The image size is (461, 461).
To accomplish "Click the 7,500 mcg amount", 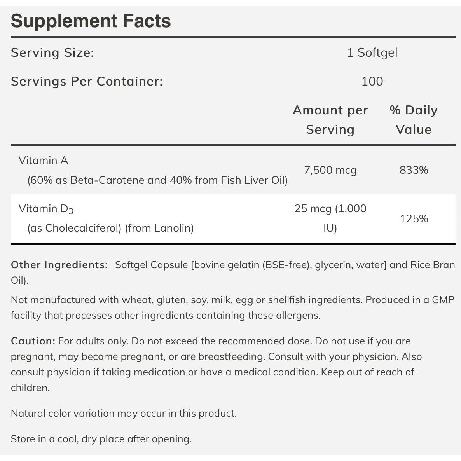I will pyautogui.click(x=330, y=170).
